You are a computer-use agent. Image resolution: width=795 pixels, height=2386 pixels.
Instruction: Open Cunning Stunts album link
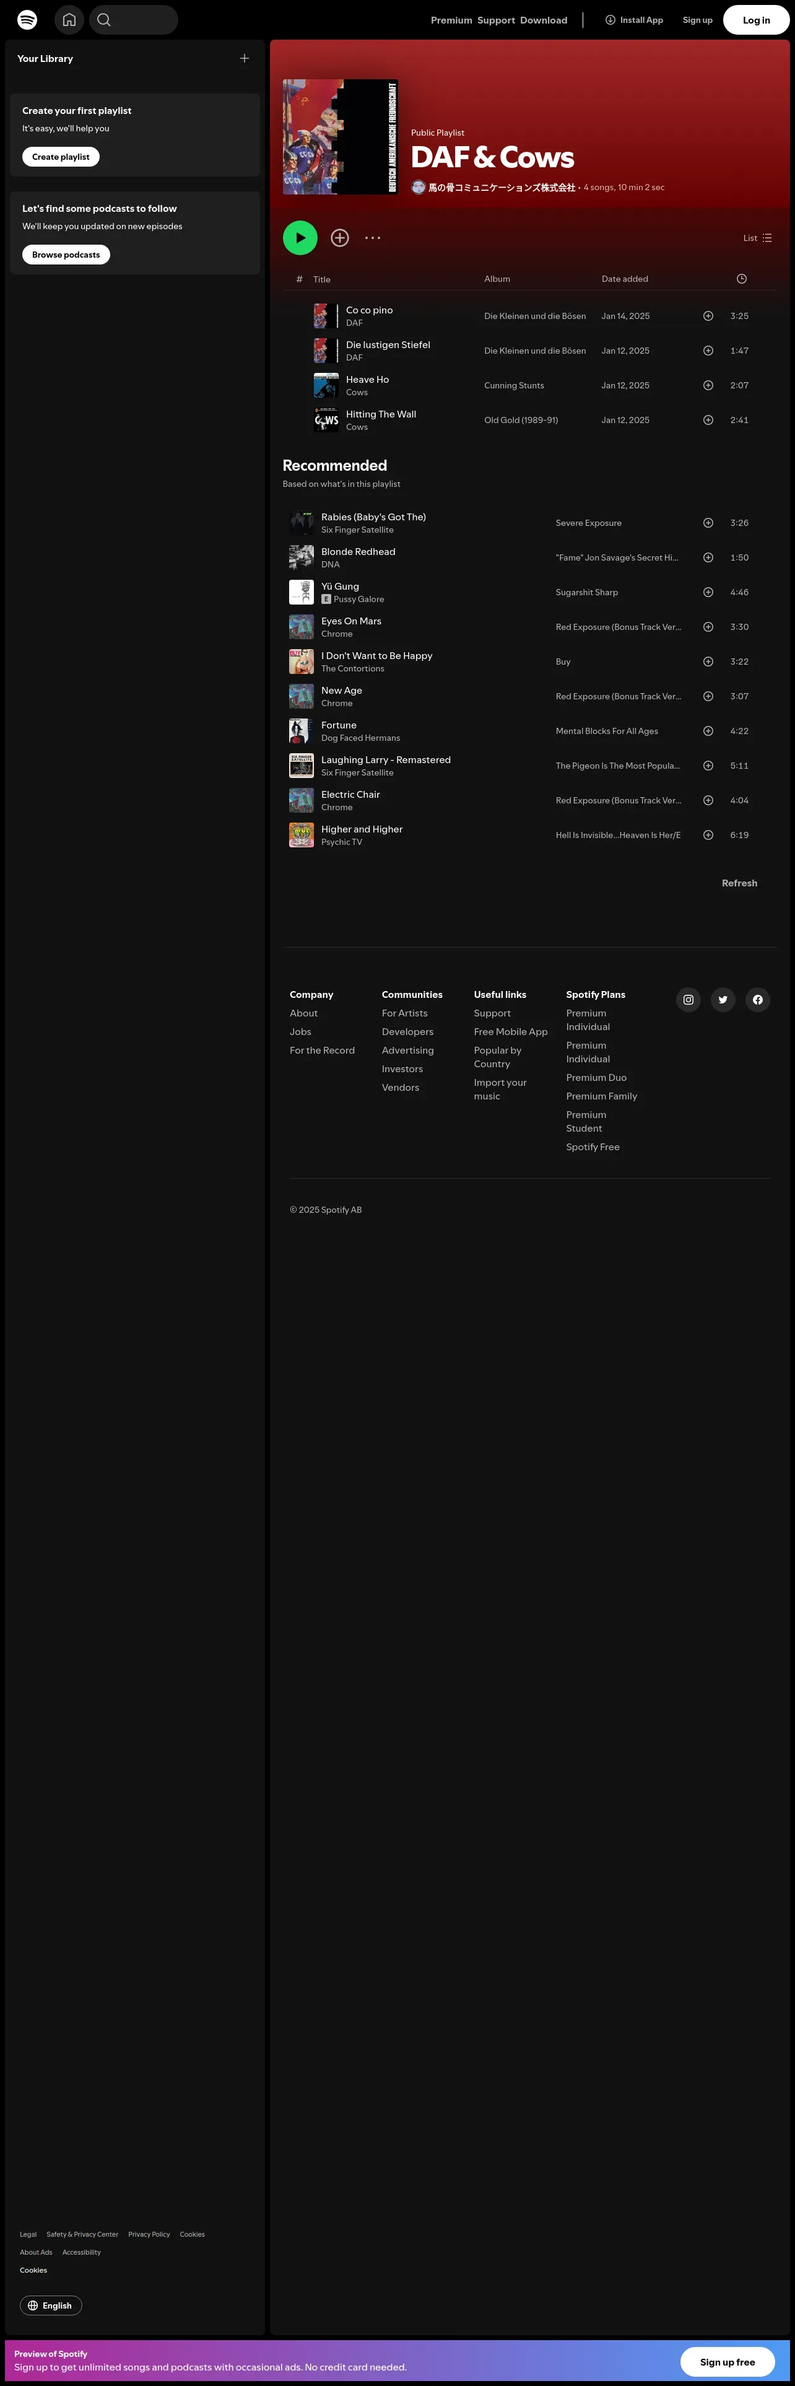click(x=514, y=385)
